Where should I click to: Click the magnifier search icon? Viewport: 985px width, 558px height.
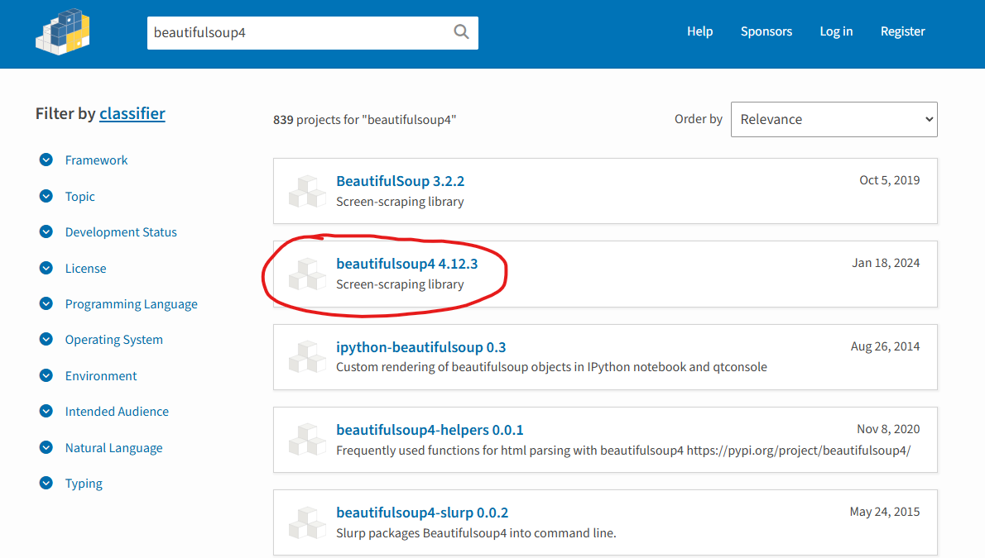tap(461, 32)
